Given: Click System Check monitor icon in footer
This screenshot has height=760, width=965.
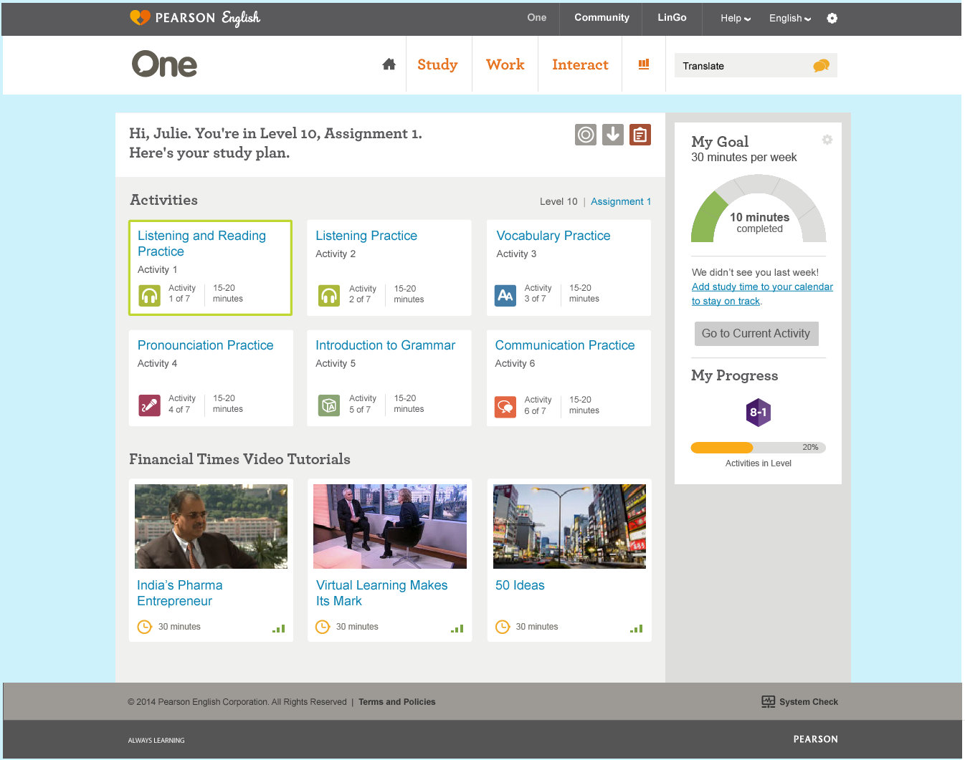Looking at the screenshot, I should coord(769,702).
